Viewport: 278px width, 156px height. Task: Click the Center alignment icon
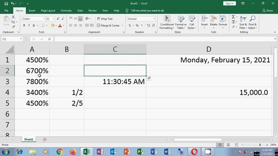pos(76,26)
